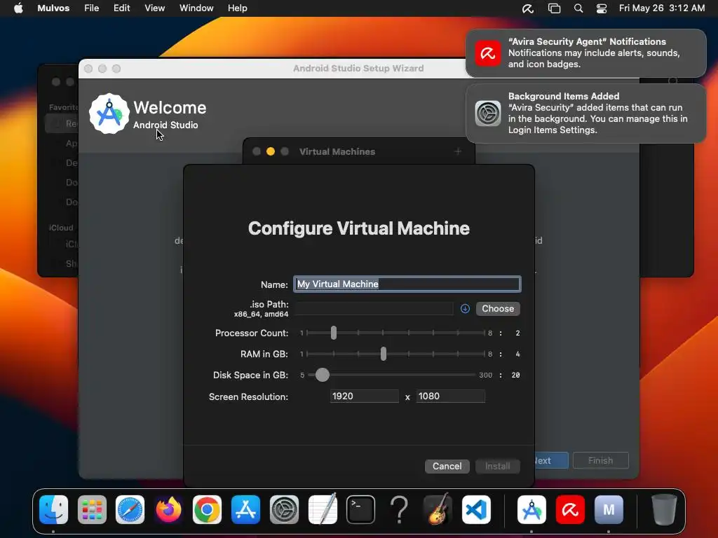This screenshot has width=718, height=538.
Task: Launch Google Chrome from the dock
Action: tap(207, 510)
